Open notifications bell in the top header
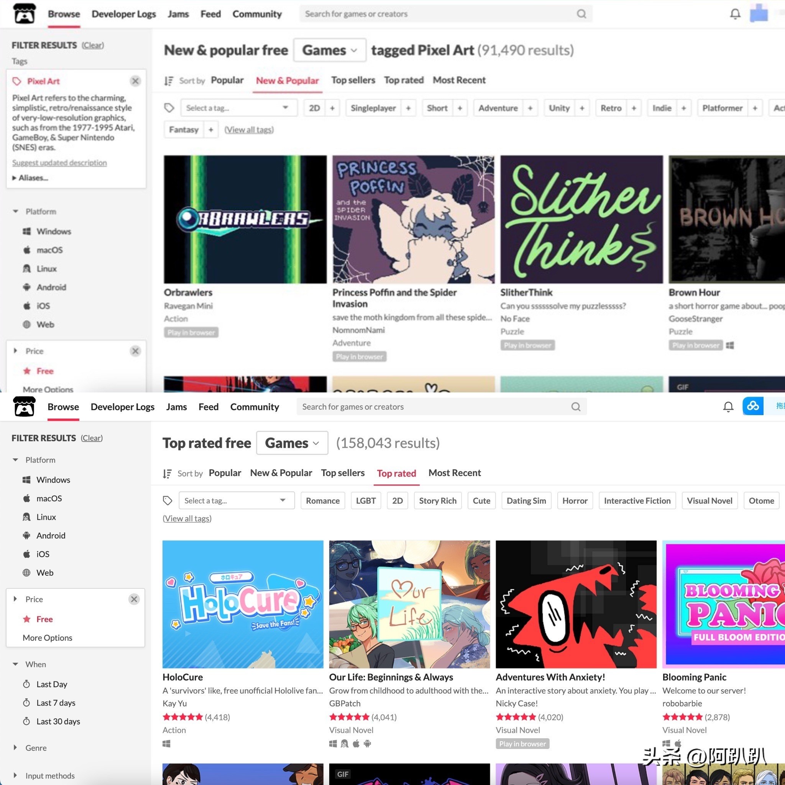The height and width of the screenshot is (785, 785). 735,14
